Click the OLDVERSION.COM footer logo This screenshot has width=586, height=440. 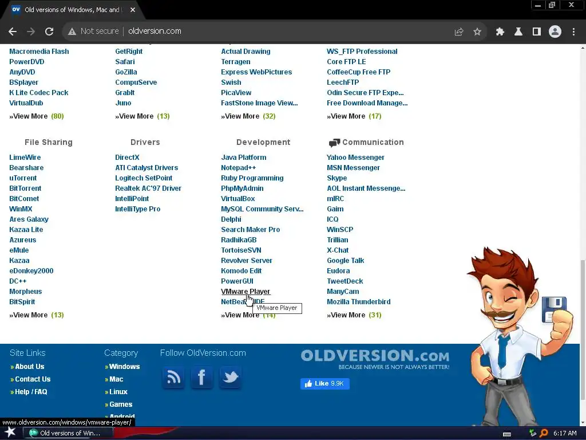click(375, 359)
